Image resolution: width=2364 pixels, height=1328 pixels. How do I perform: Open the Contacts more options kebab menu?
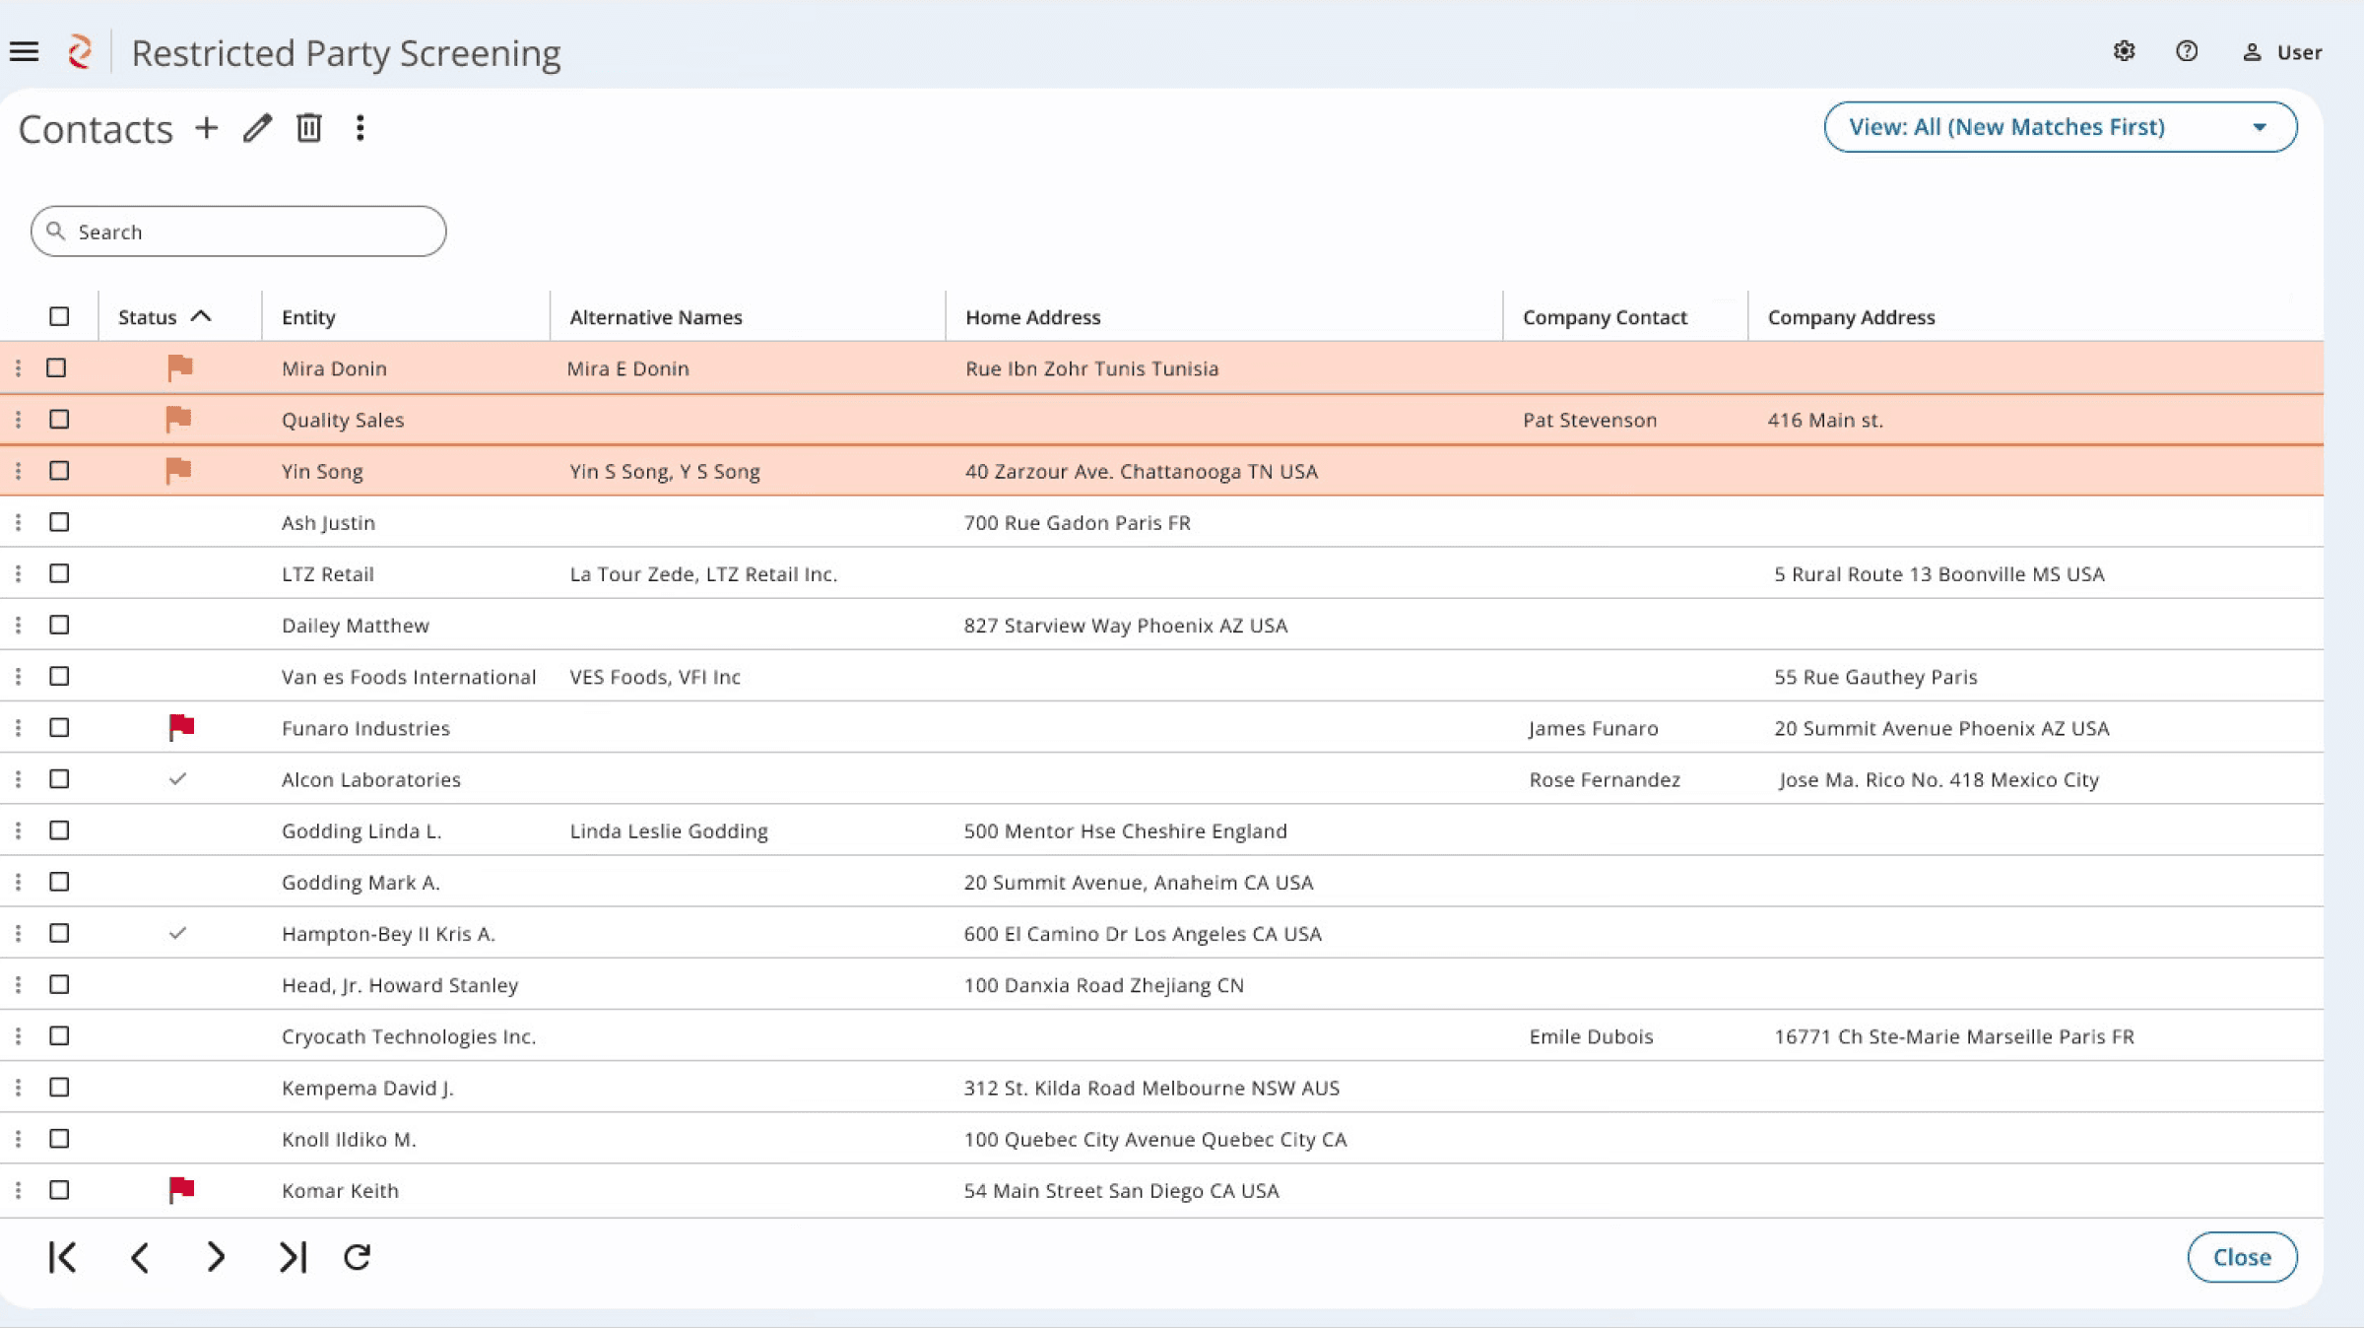pyautogui.click(x=361, y=128)
